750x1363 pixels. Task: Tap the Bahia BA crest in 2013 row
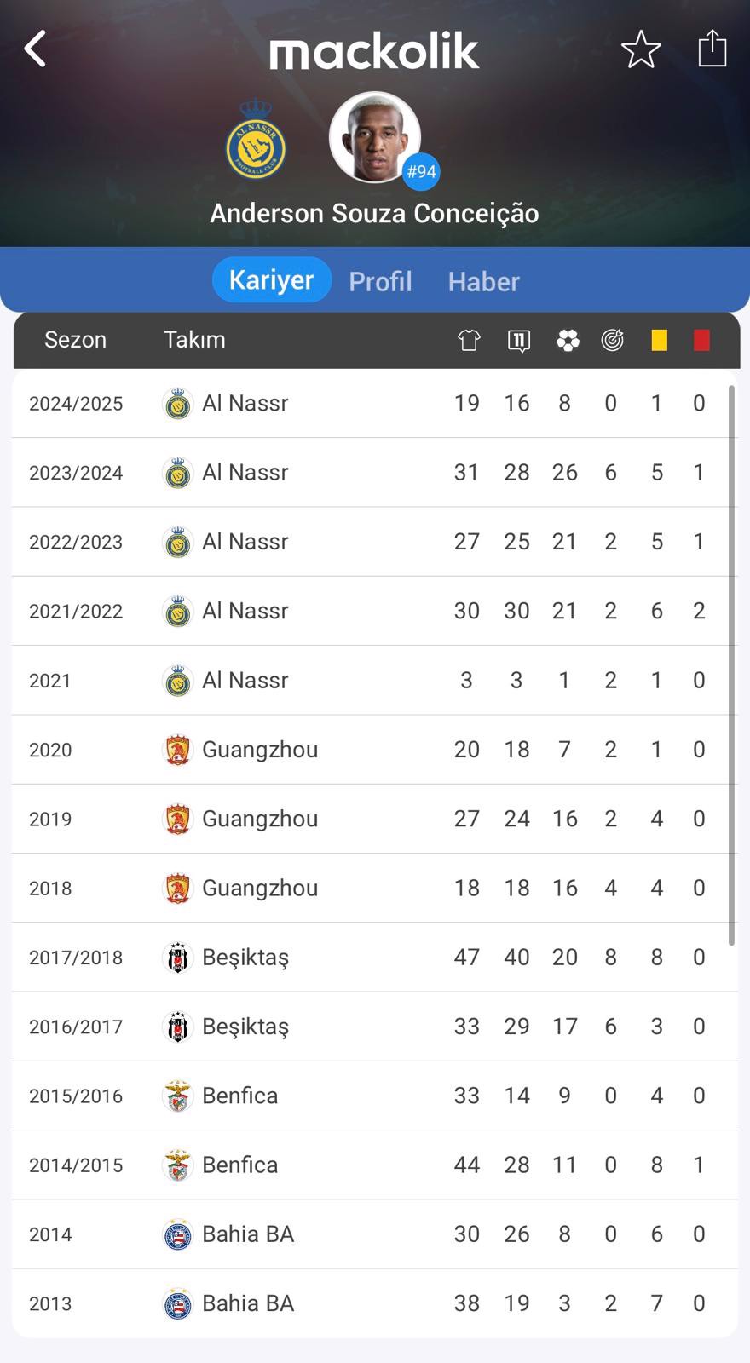[177, 1303]
